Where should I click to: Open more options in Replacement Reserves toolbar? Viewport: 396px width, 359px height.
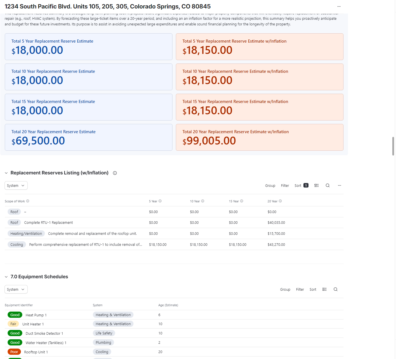pos(339,185)
